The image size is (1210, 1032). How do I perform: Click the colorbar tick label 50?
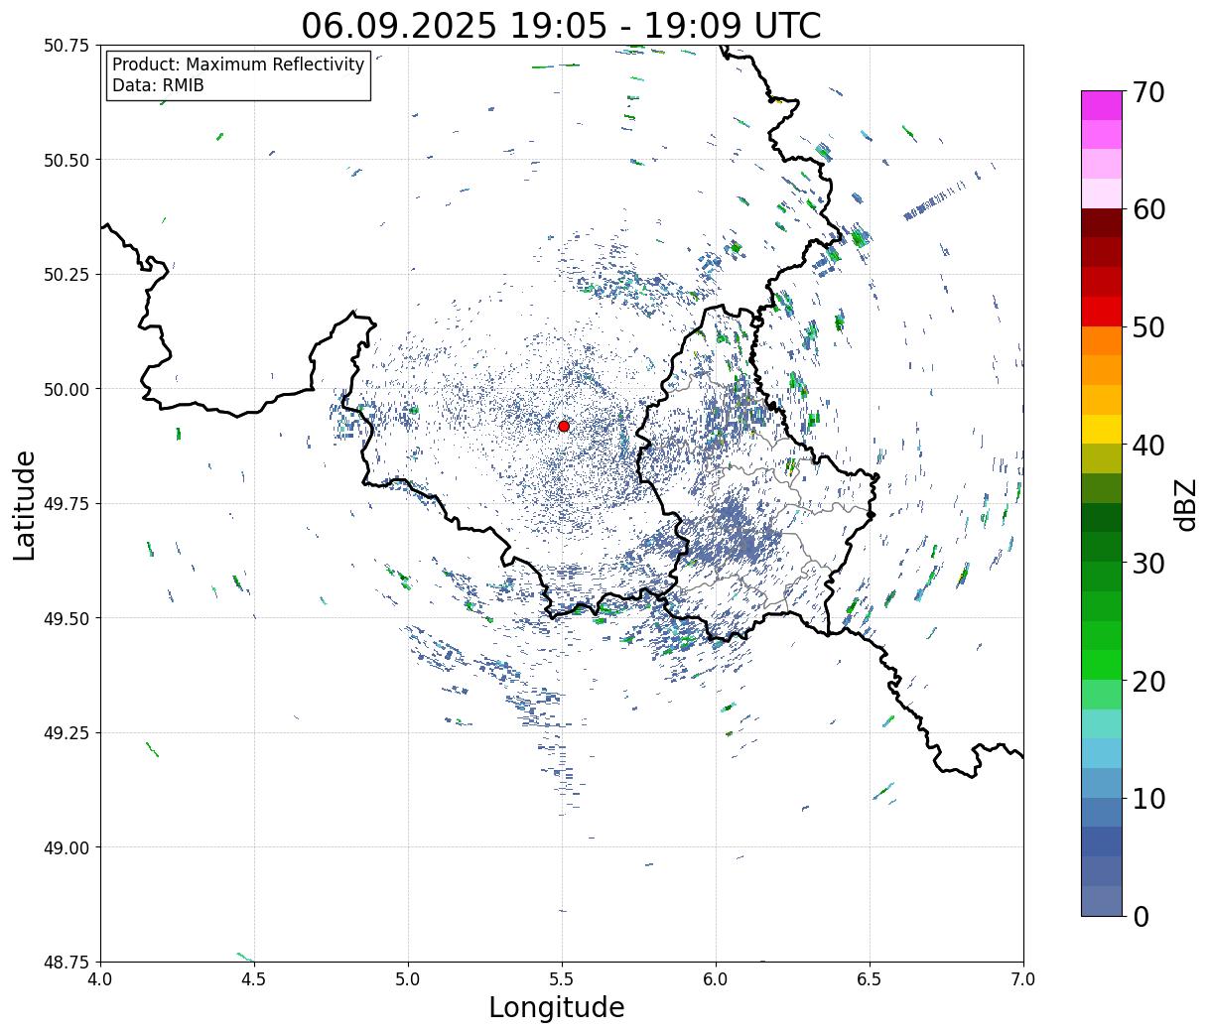pyautogui.click(x=1148, y=327)
